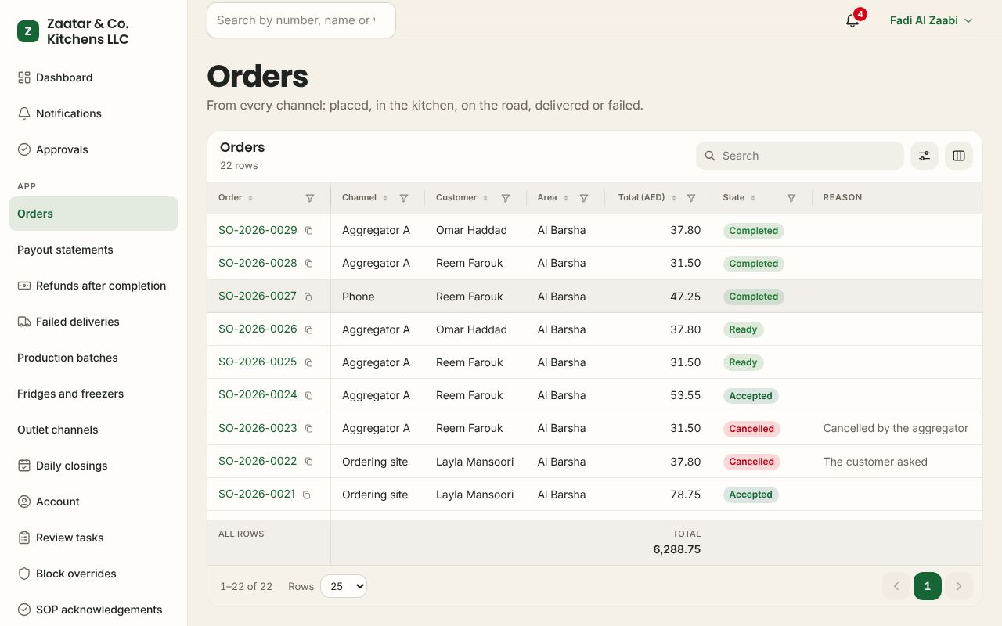Go to previous page arrow
This screenshot has width=1002, height=626.
point(896,586)
